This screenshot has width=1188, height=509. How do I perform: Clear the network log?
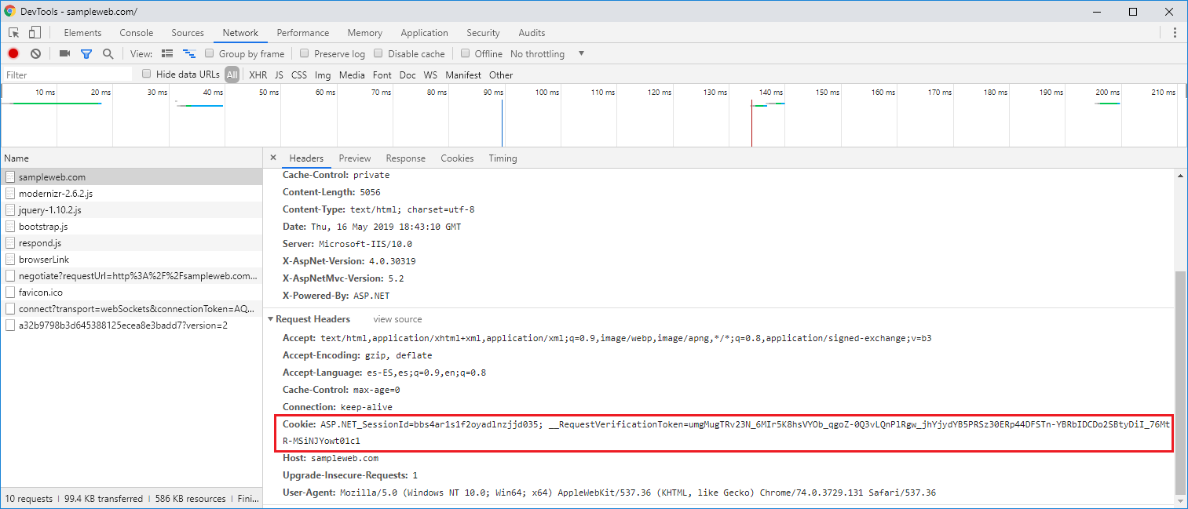point(35,53)
